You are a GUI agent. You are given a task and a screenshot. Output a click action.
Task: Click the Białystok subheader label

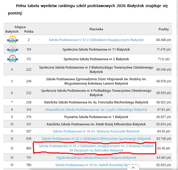(12, 32)
